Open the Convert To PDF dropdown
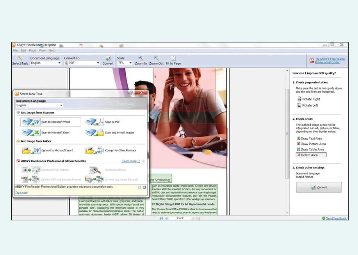358x255 pixels. point(98,63)
